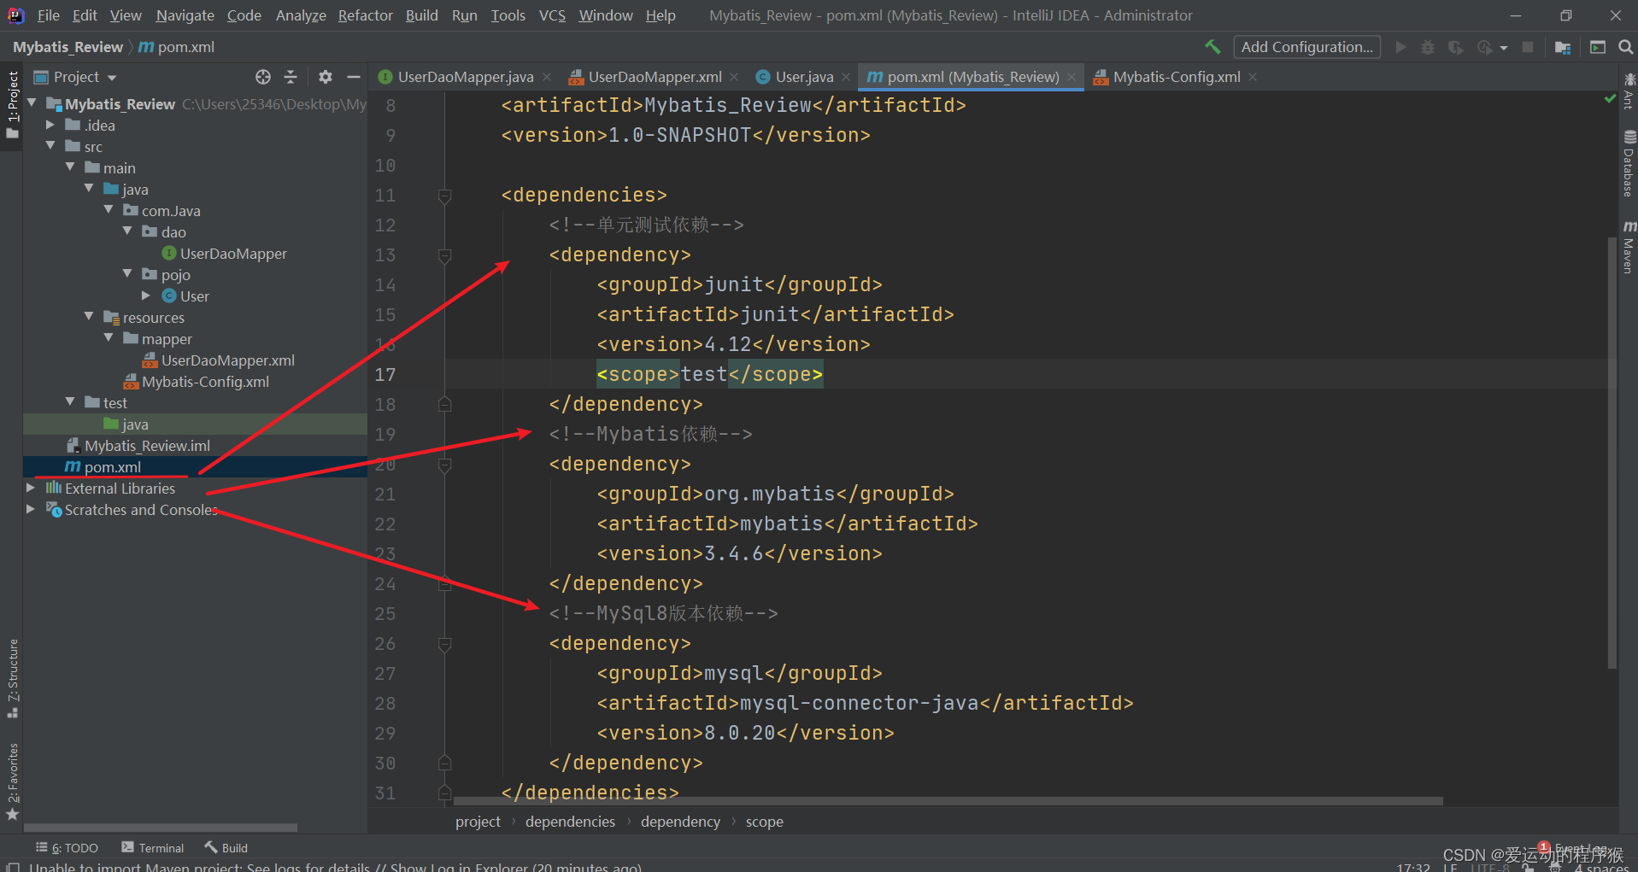Open the Build tool window
Viewport: 1638px width, 872px height.
pyautogui.click(x=226, y=847)
